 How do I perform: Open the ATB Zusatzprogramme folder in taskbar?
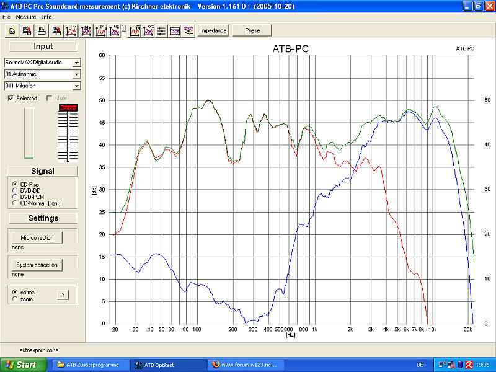[x=92, y=365]
